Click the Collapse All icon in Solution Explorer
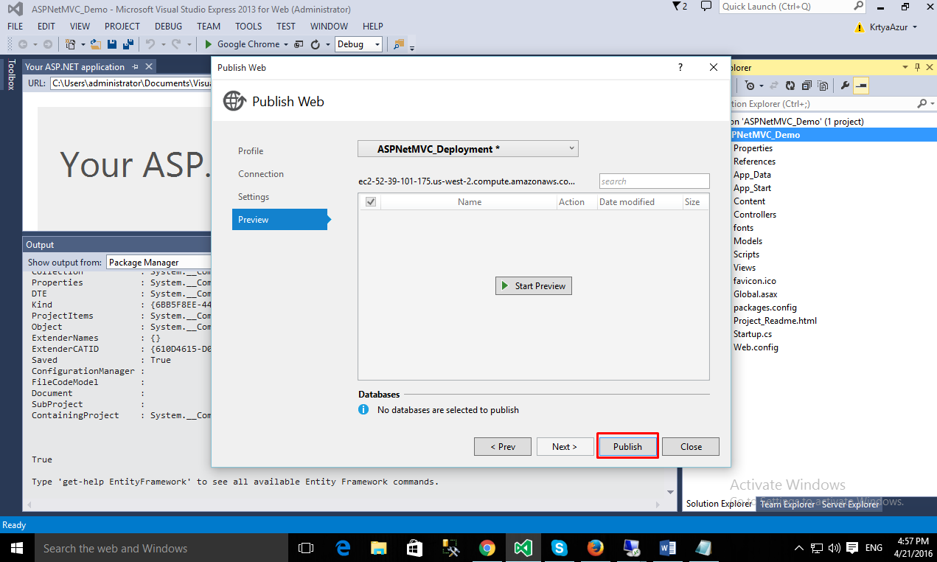This screenshot has width=937, height=562. [807, 86]
